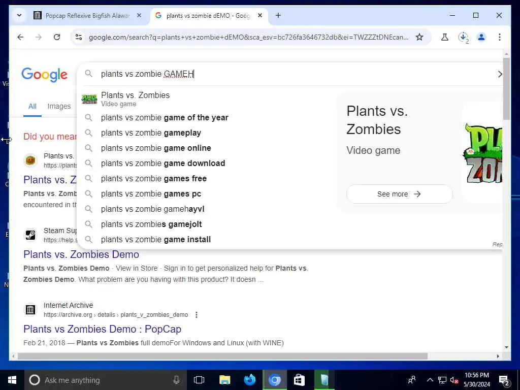Click the scroll right arrow on horizontal scrollbar
Viewport: 520px width, 390px height.
click(498, 356)
